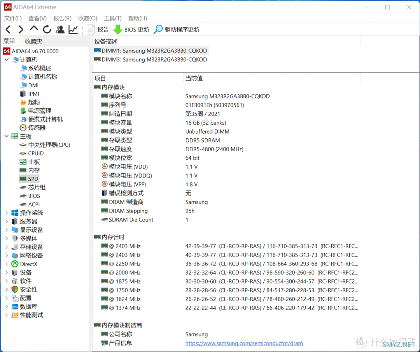Switch to the 菜单 tab

9,41
